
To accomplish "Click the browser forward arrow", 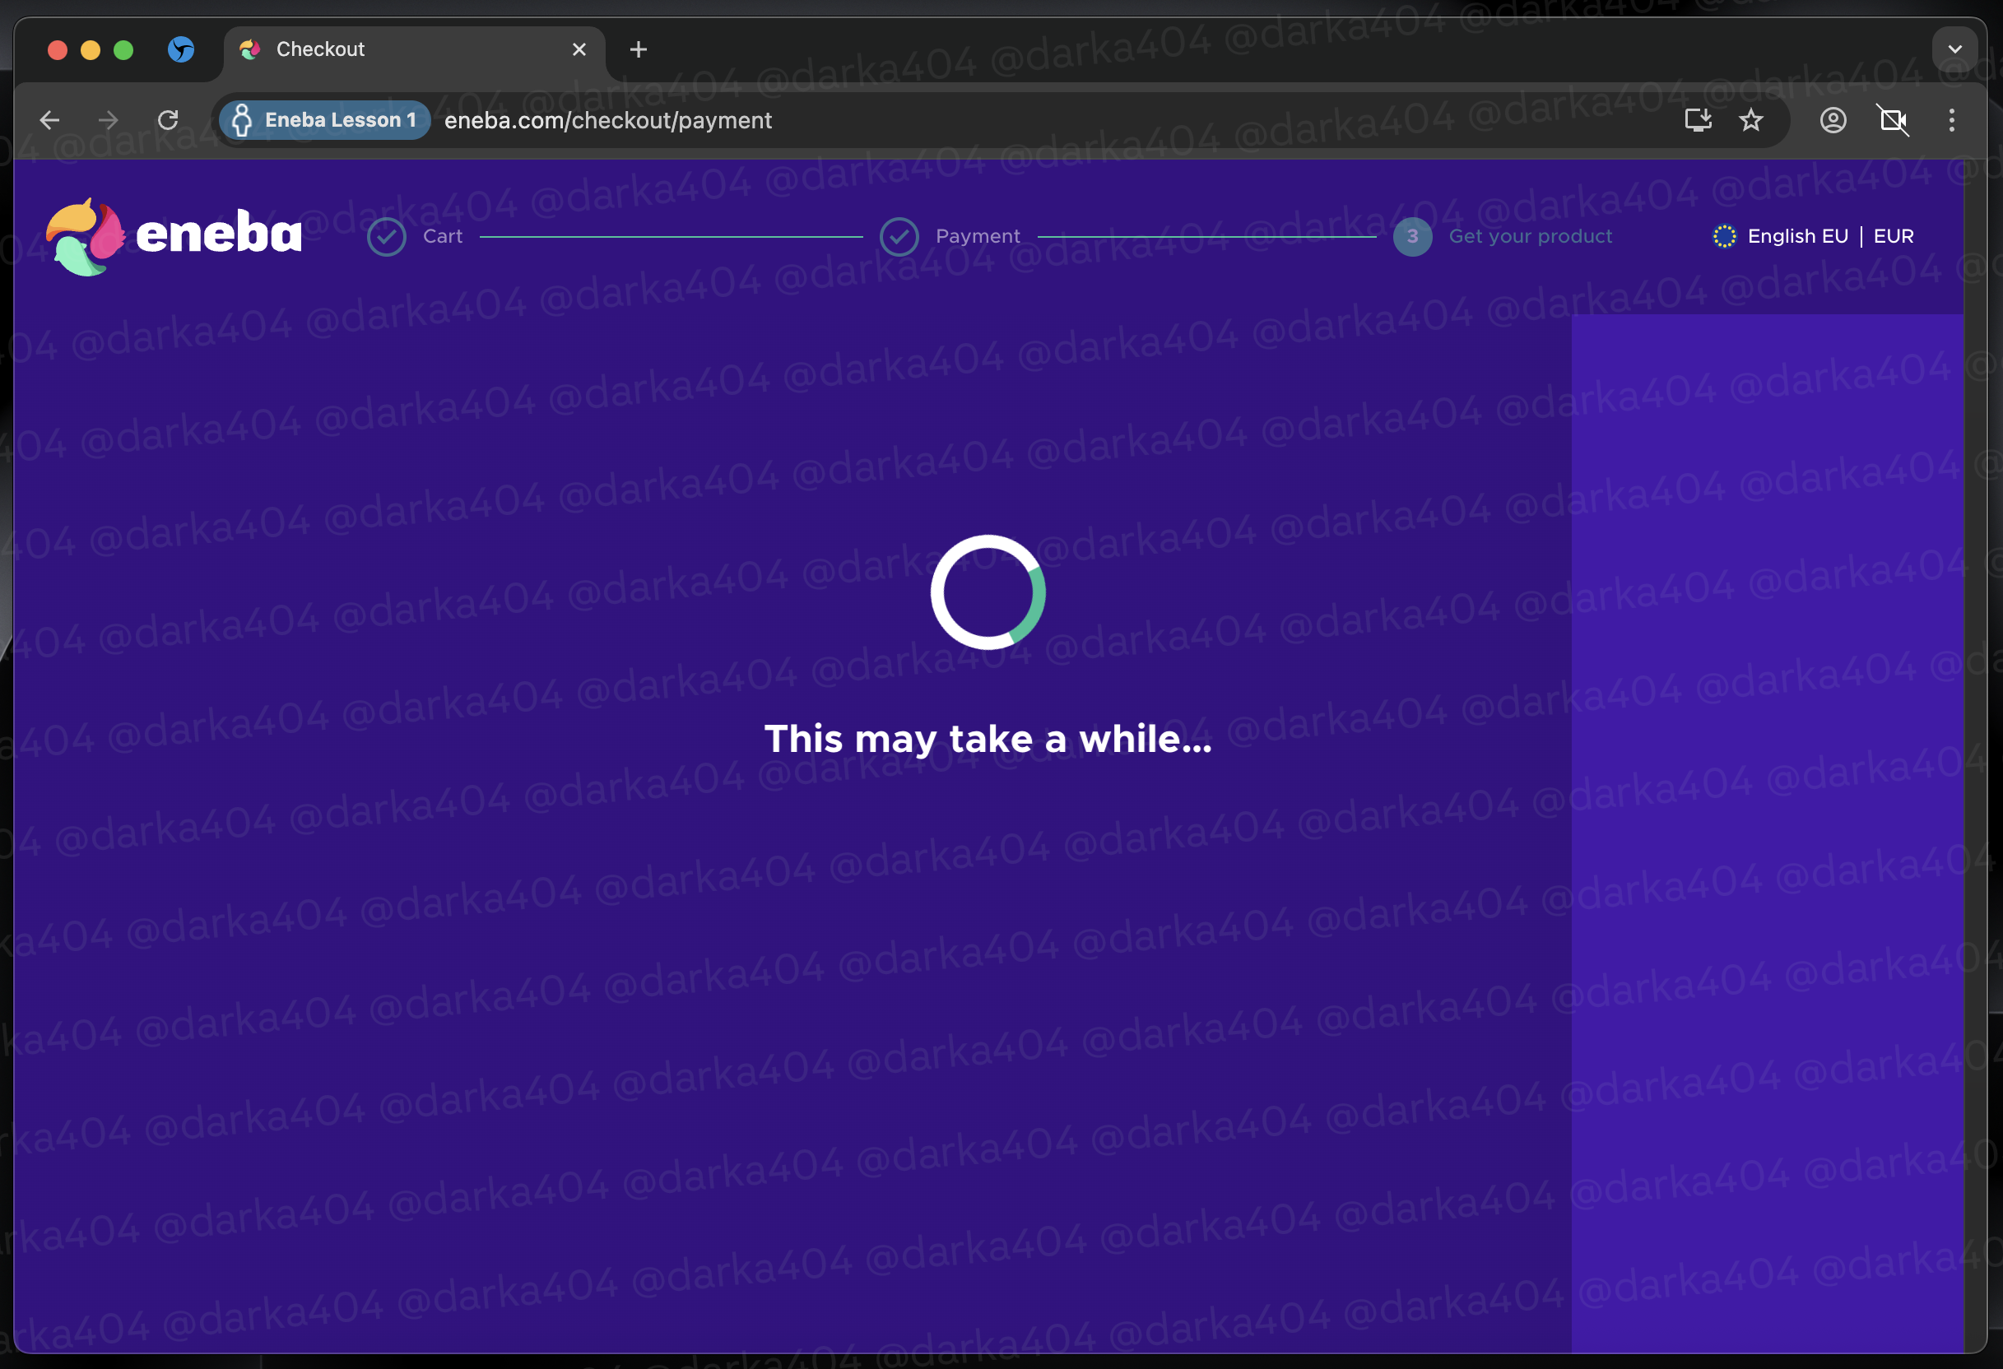I will (109, 120).
